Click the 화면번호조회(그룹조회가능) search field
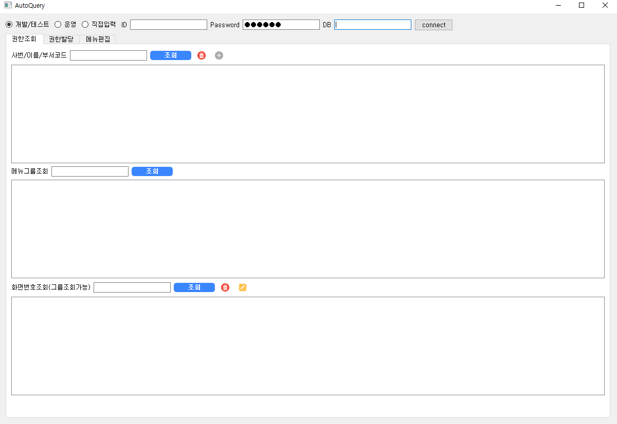The width and height of the screenshot is (617, 424). (132, 287)
